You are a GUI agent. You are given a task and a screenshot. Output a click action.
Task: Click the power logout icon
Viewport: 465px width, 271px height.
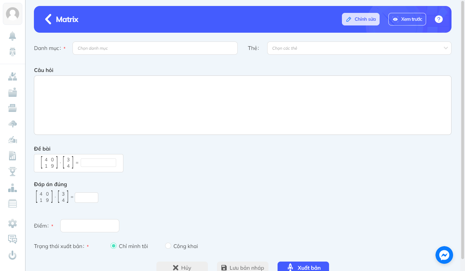pos(13,255)
